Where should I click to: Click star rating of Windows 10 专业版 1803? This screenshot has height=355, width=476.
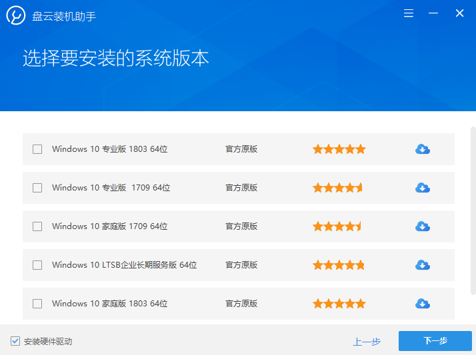339,149
